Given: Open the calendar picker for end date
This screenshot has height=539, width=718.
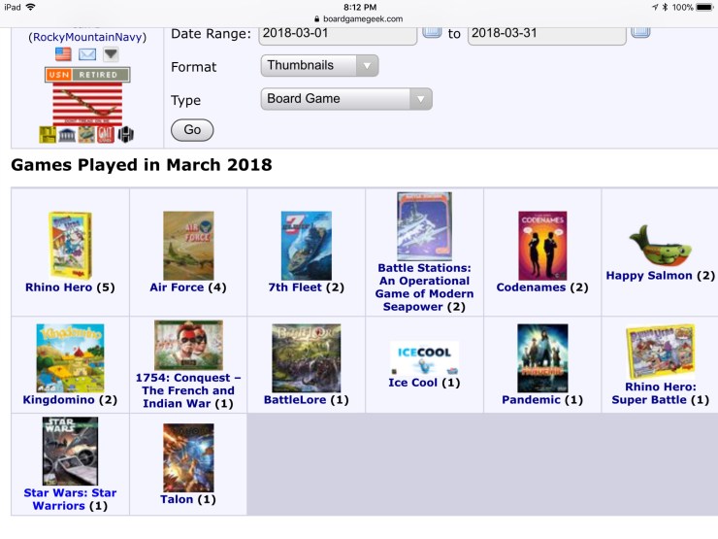Looking at the screenshot, I should tap(640, 32).
